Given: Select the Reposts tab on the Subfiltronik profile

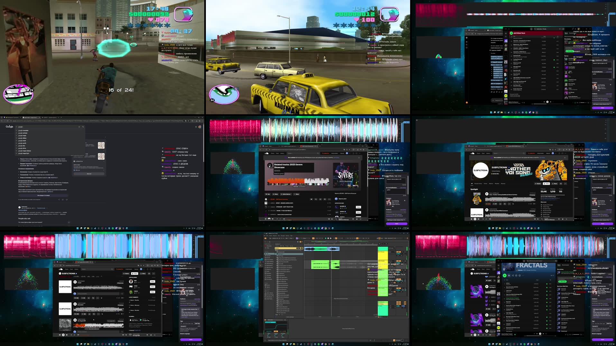Looking at the screenshot, I should (x=503, y=183).
